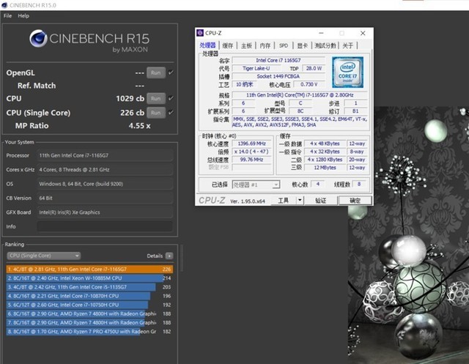This screenshot has width=469, height=364.
Task: Click the Processor field in Your System
Action: click(x=105, y=155)
